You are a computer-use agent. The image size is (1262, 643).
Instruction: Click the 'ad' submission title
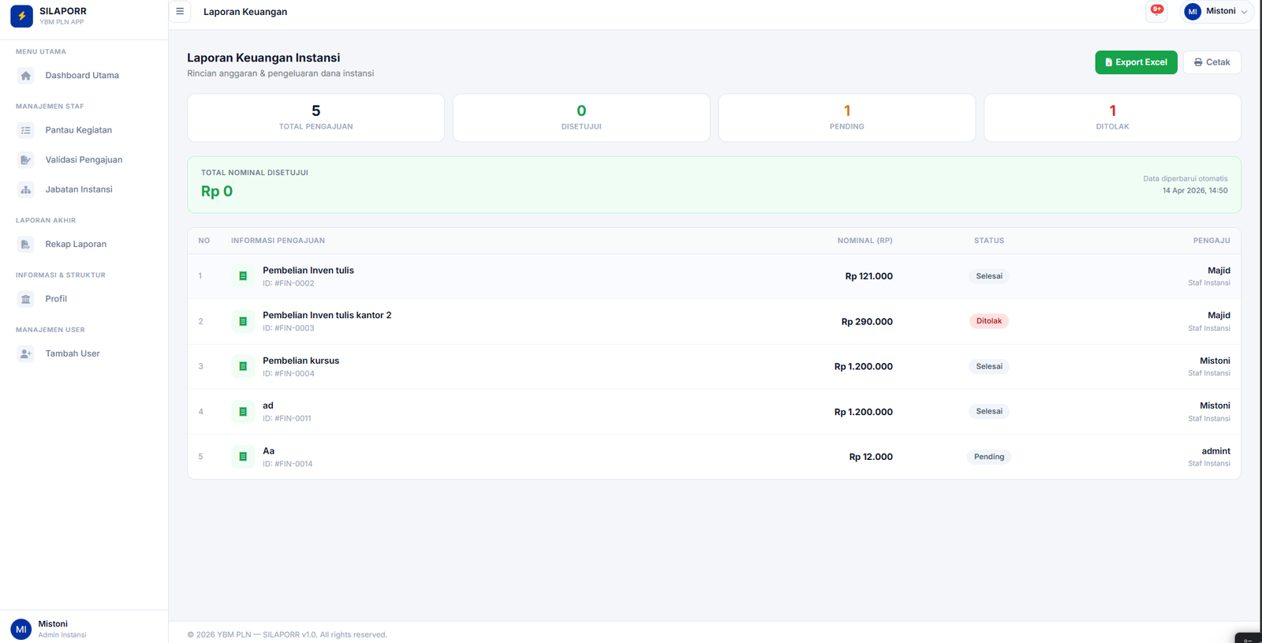(268, 406)
